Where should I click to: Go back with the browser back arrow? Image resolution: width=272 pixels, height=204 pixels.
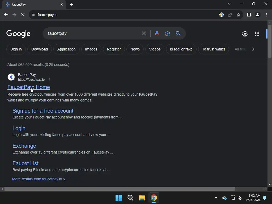[6, 15]
